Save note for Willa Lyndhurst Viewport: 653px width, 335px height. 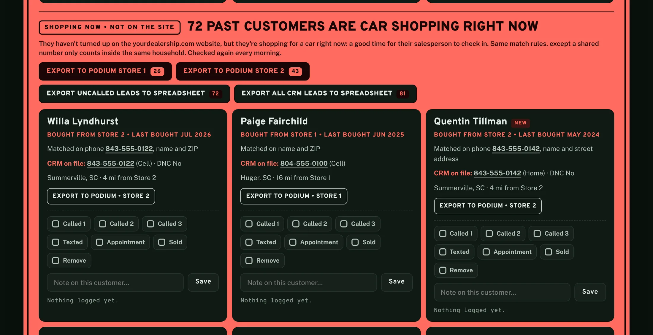click(203, 283)
